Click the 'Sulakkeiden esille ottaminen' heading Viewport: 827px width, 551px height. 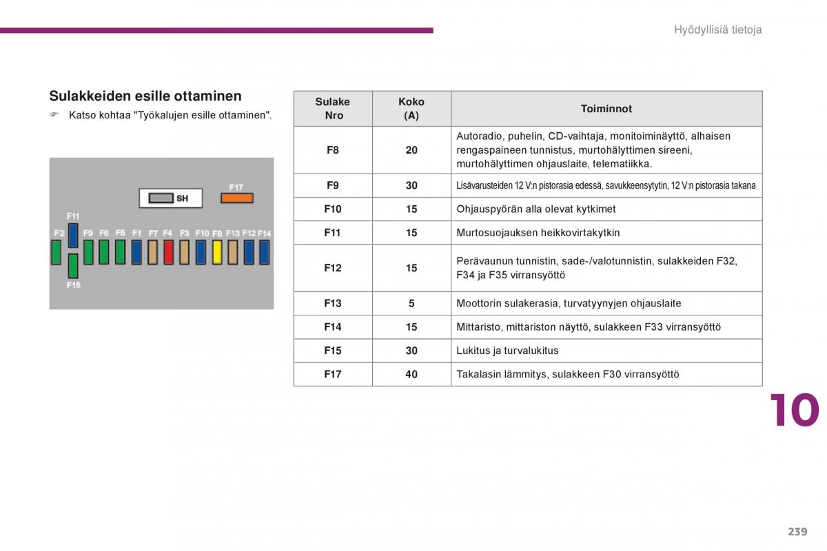145,96
